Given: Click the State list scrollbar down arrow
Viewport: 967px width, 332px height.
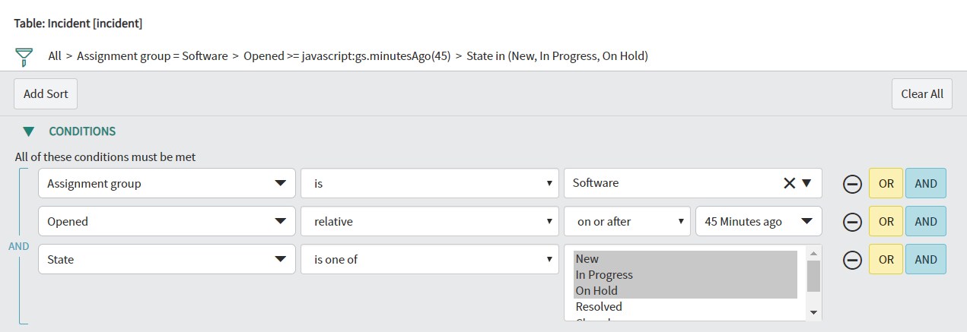Looking at the screenshot, I should 813,312.
